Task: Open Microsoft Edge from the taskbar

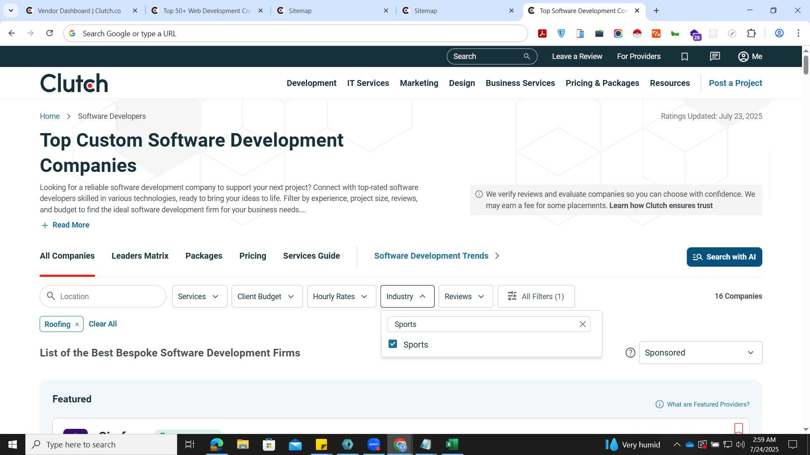Action: (216, 444)
